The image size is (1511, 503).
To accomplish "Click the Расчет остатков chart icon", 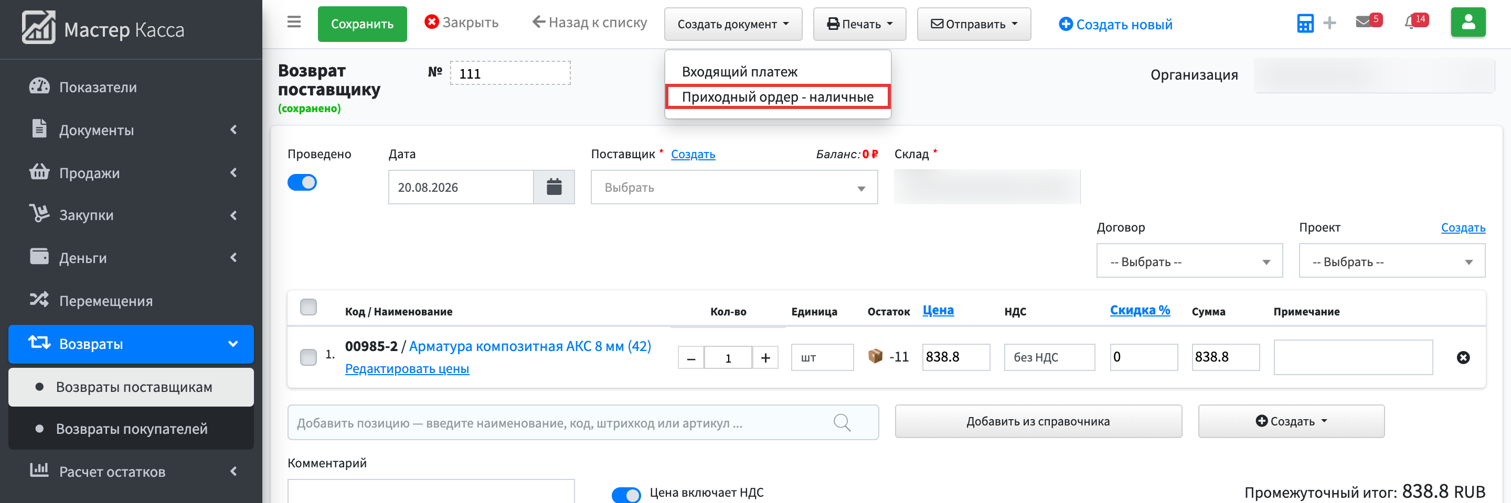I will [39, 469].
